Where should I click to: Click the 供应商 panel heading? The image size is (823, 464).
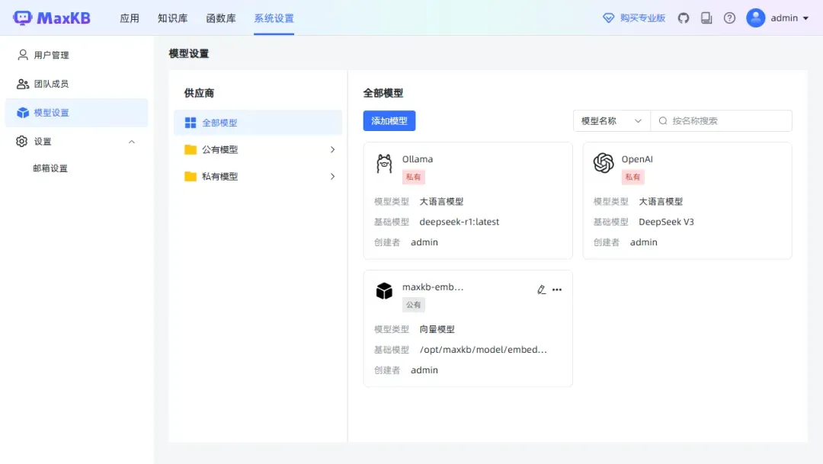199,94
